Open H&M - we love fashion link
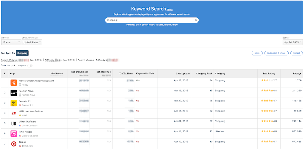 coord(31,111)
